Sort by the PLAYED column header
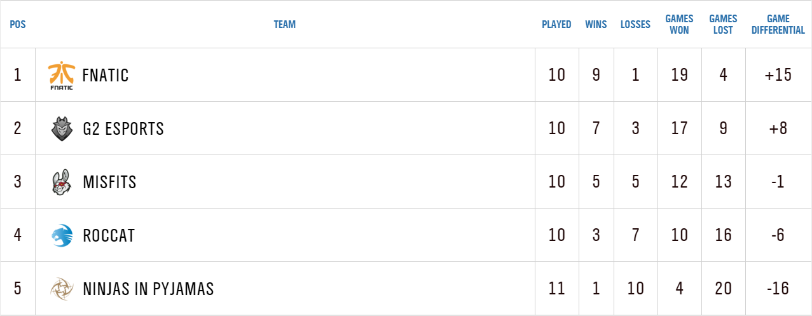Screen dimensions: 812x316 coord(556,25)
